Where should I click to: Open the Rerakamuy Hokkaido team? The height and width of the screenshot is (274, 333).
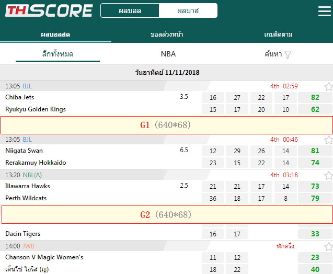tap(36, 163)
